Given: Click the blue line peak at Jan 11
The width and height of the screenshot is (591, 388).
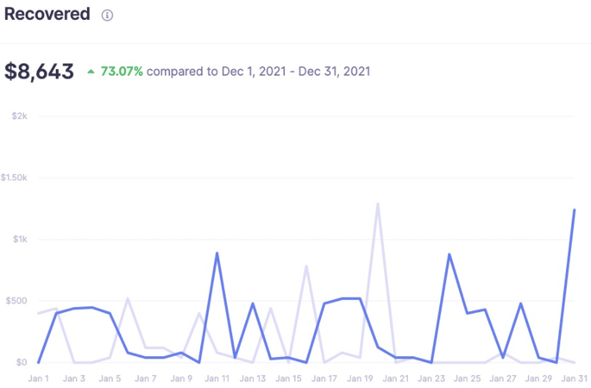Looking at the screenshot, I should pos(217,253).
